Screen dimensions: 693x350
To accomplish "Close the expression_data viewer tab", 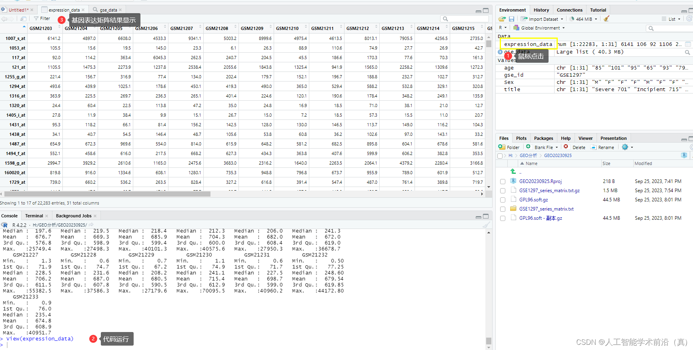I will pyautogui.click(x=83, y=10).
